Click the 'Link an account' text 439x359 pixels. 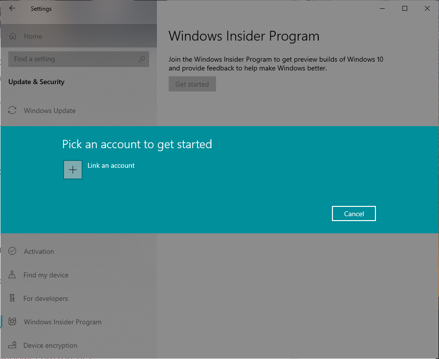[x=111, y=165]
